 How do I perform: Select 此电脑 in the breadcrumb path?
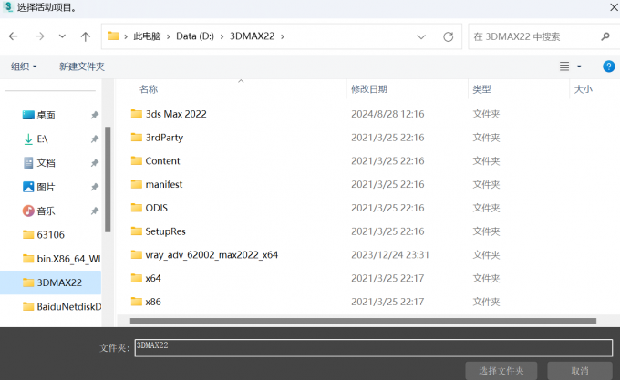click(x=147, y=36)
